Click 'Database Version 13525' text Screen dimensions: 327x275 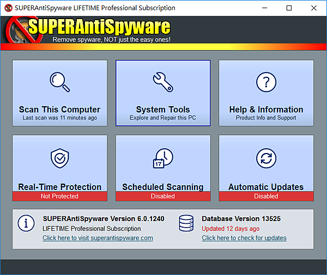241,219
